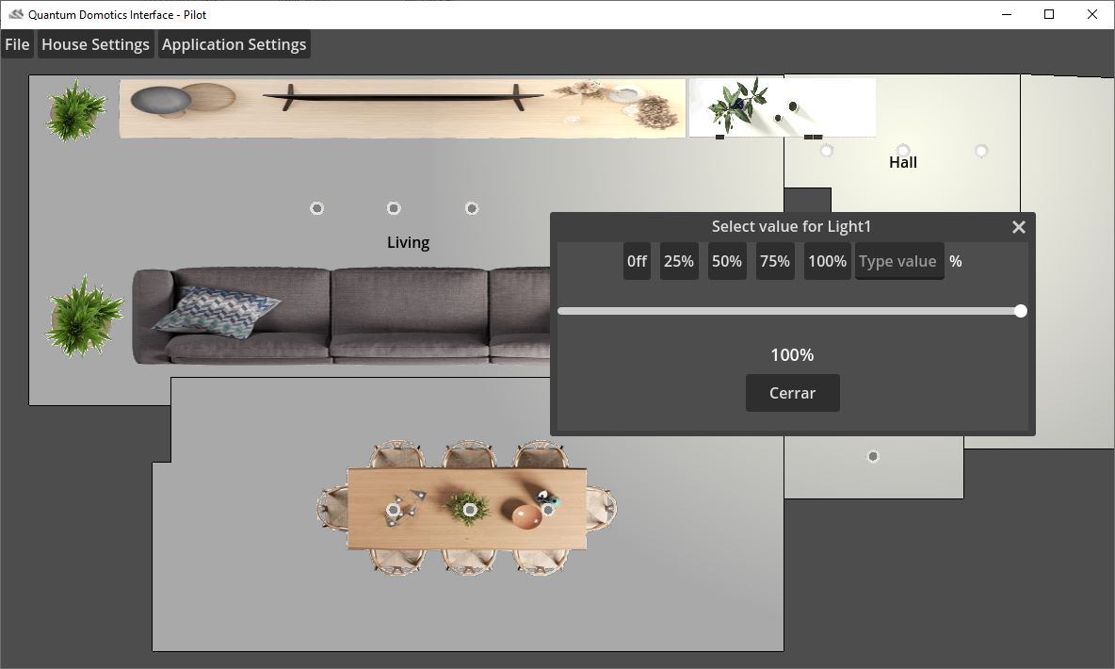Click the light on the dining table centerpiece plant
Screen dimensions: 1115x669
tap(471, 510)
